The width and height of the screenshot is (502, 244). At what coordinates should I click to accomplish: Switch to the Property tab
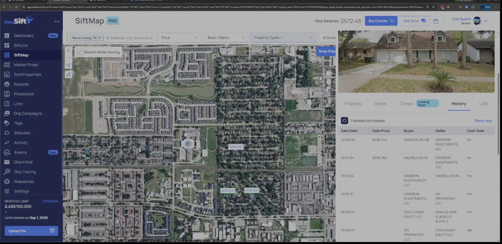(x=353, y=104)
